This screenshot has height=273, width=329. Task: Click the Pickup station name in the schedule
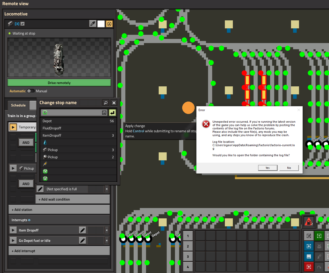pyautogui.click(x=29, y=168)
